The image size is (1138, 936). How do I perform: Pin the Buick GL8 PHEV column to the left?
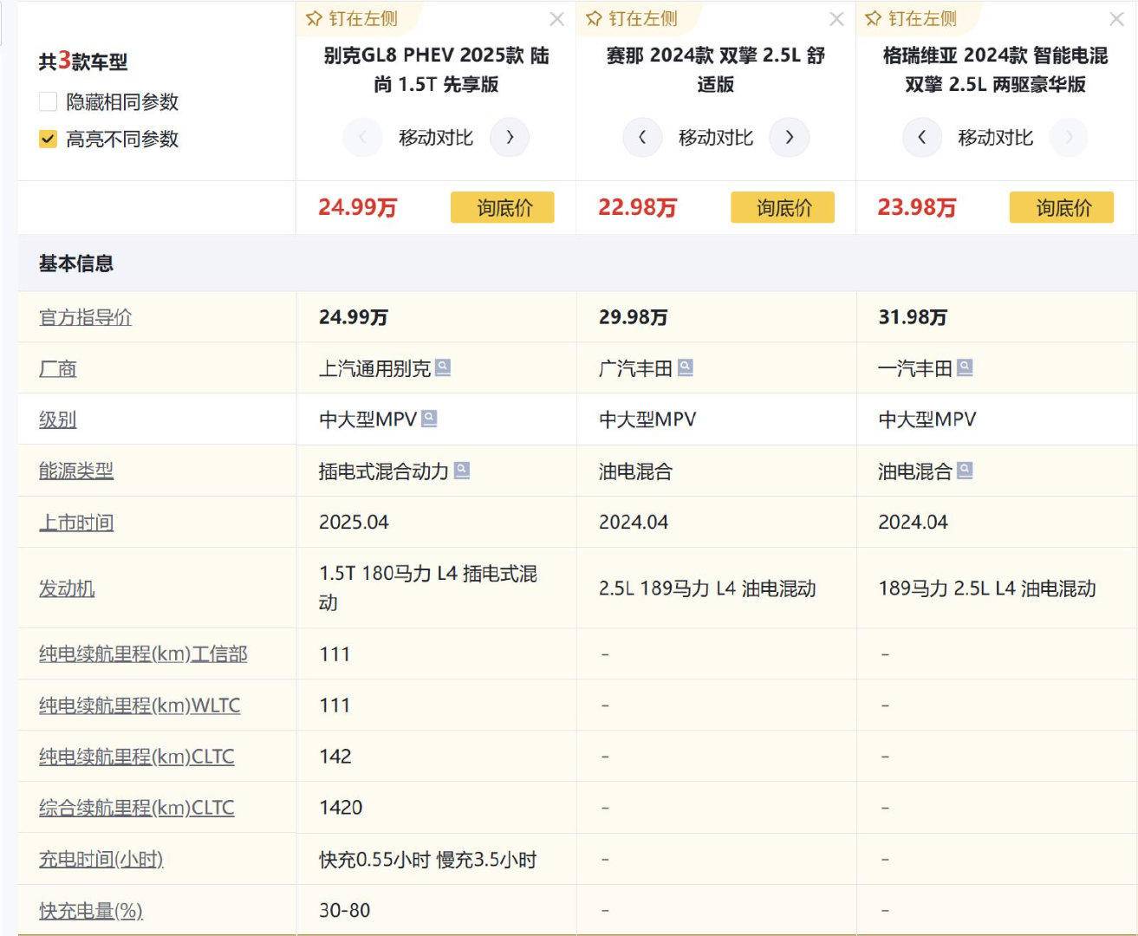pyautogui.click(x=352, y=19)
